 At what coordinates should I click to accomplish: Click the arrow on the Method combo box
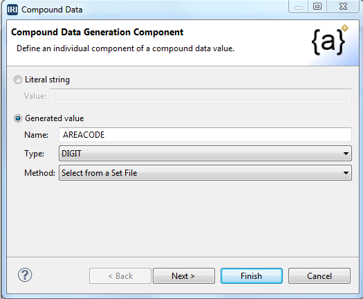pos(346,173)
